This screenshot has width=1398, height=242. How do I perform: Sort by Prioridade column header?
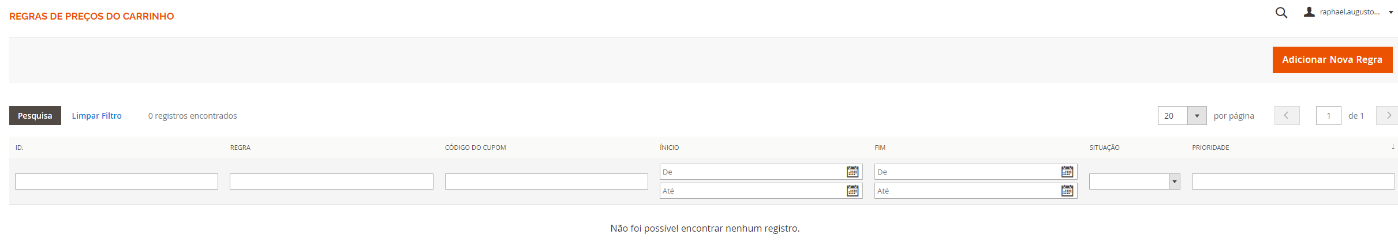point(1210,148)
